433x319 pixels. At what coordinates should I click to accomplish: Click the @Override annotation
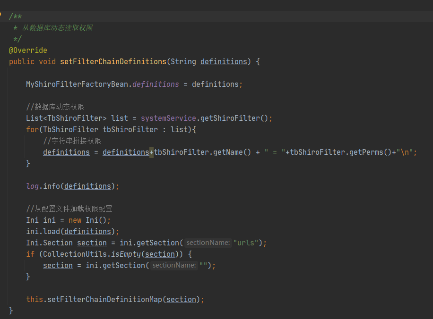[x=28, y=50]
